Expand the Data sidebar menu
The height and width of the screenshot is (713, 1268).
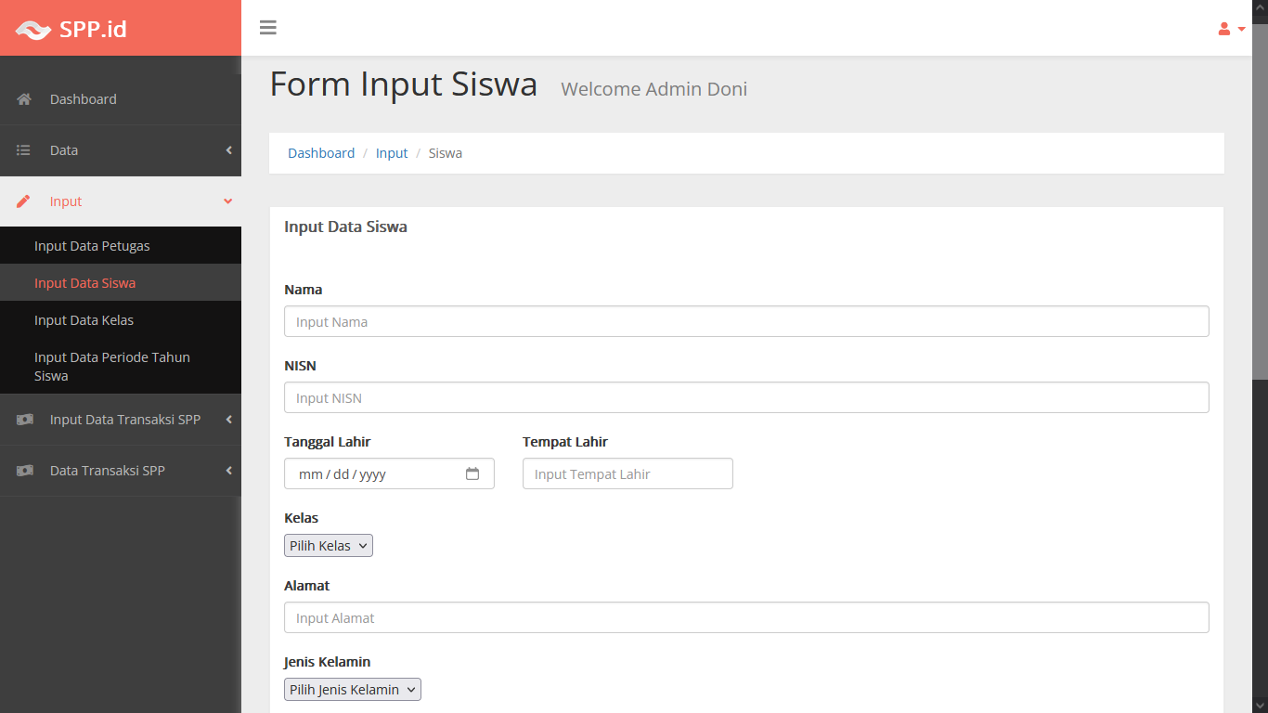(x=228, y=150)
